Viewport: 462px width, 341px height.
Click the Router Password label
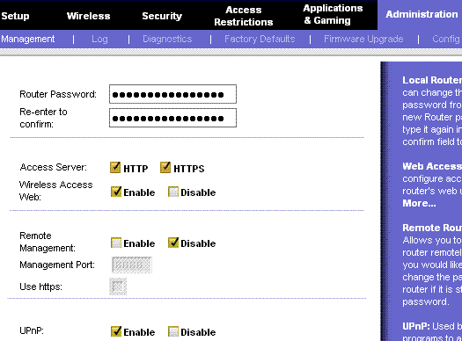(x=58, y=94)
